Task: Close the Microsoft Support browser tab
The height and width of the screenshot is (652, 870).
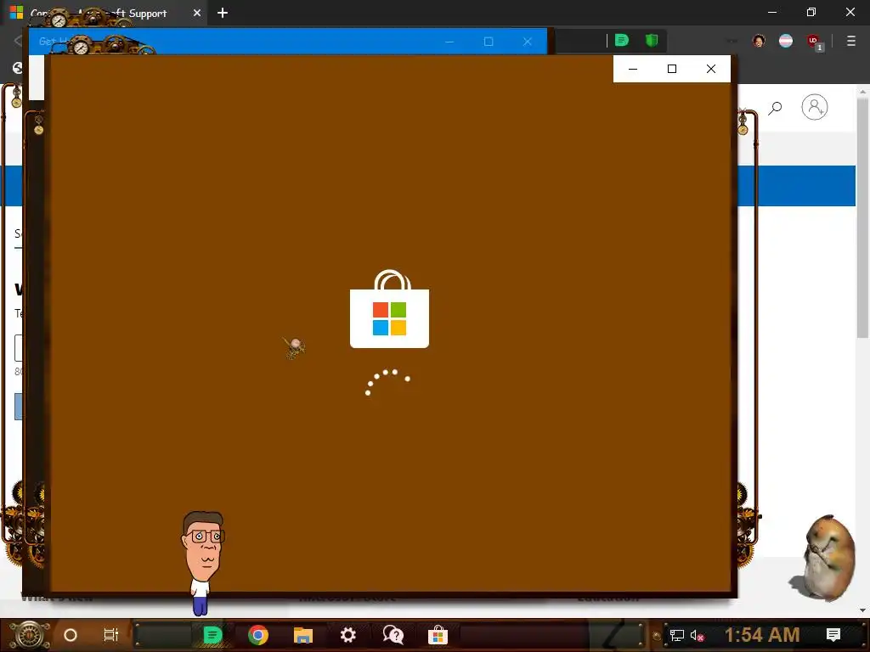Action: click(x=197, y=13)
